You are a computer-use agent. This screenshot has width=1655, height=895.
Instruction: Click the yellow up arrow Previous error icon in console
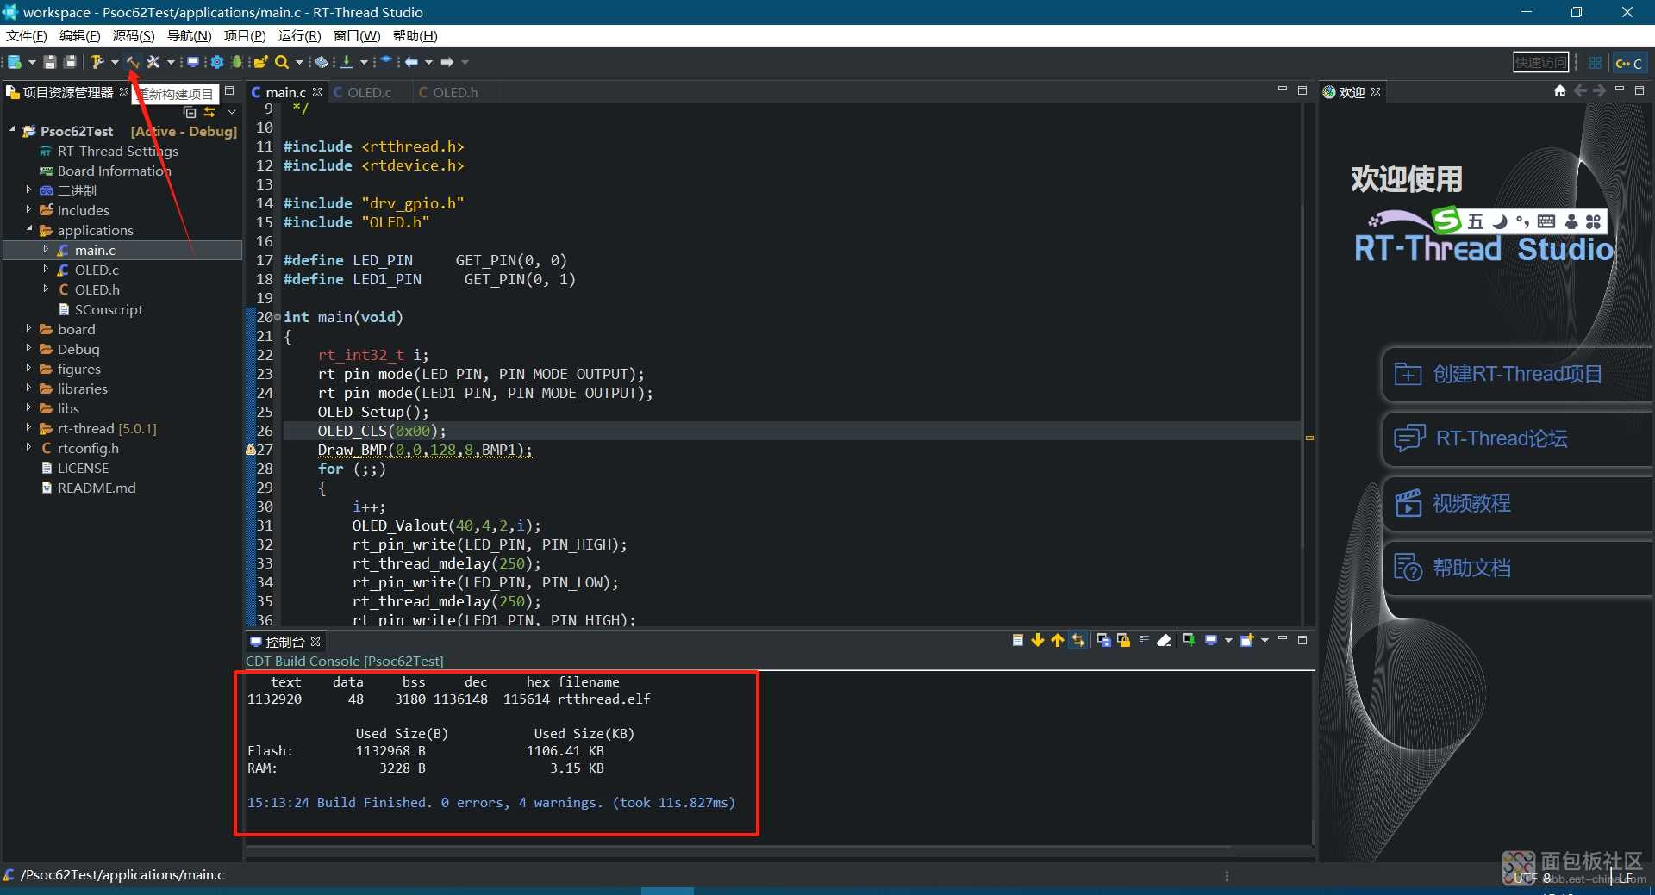(x=1057, y=640)
